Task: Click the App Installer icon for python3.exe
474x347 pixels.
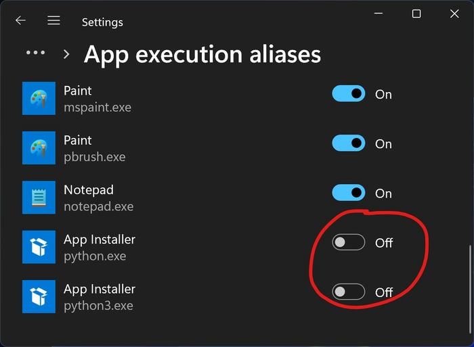Action: [39, 296]
